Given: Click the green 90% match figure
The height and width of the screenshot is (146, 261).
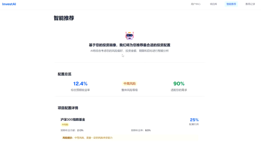Looking at the screenshot, I should click(x=179, y=84).
